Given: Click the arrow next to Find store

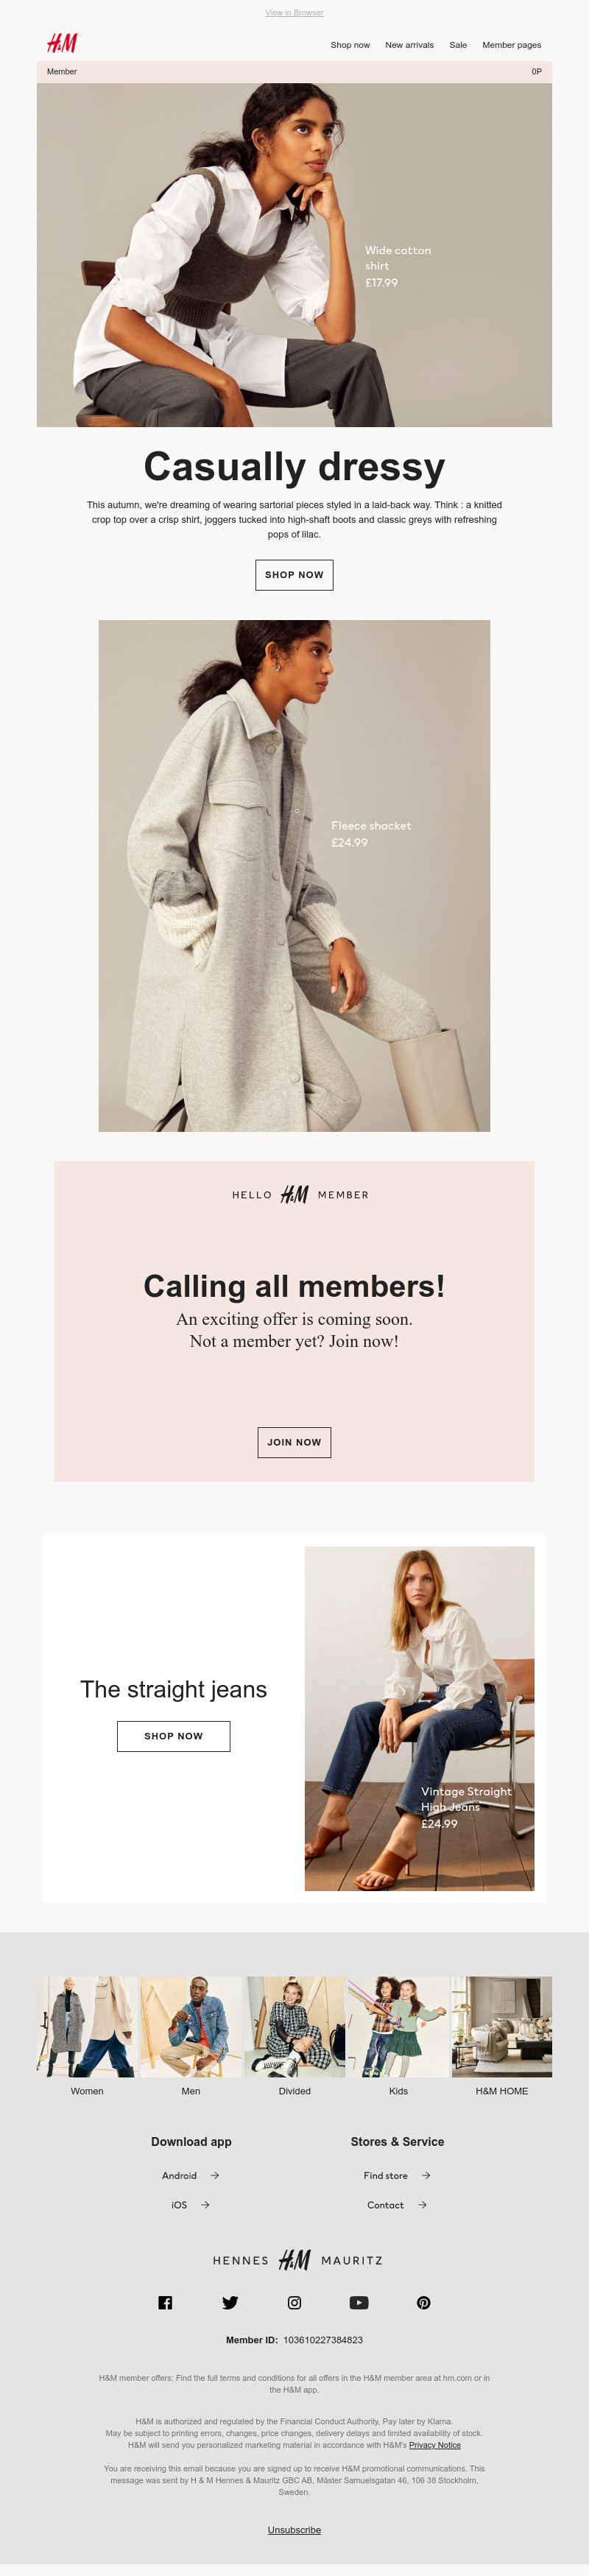Looking at the screenshot, I should click(x=426, y=2175).
